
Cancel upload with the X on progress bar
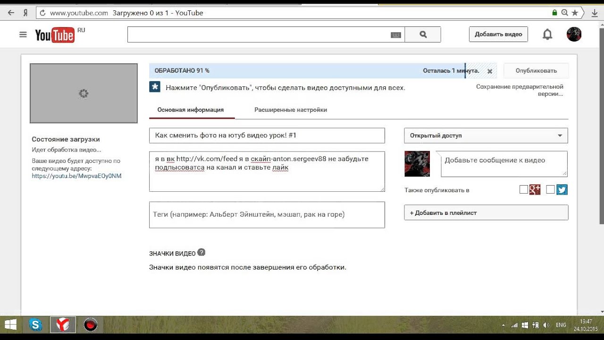coord(490,71)
